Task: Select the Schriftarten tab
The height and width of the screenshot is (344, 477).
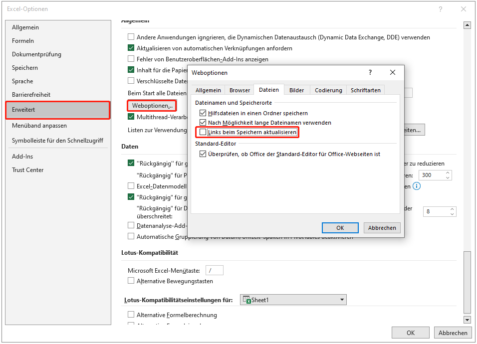Action: click(x=365, y=90)
